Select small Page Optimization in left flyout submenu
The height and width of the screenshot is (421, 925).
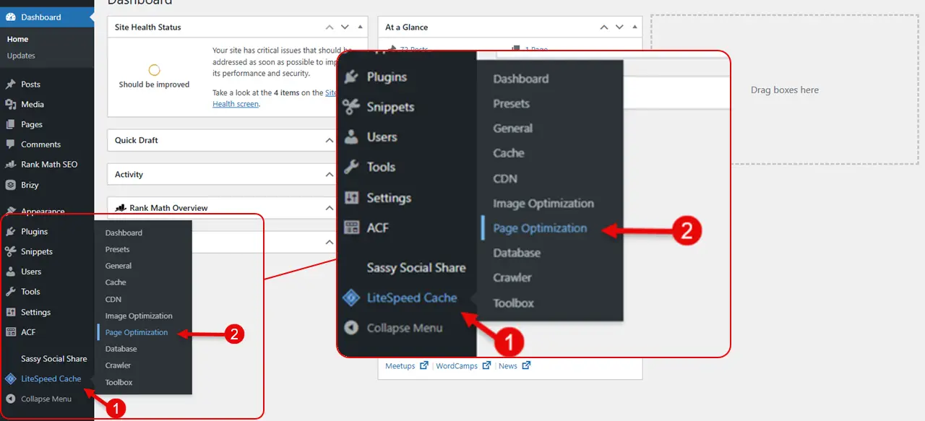(x=137, y=332)
